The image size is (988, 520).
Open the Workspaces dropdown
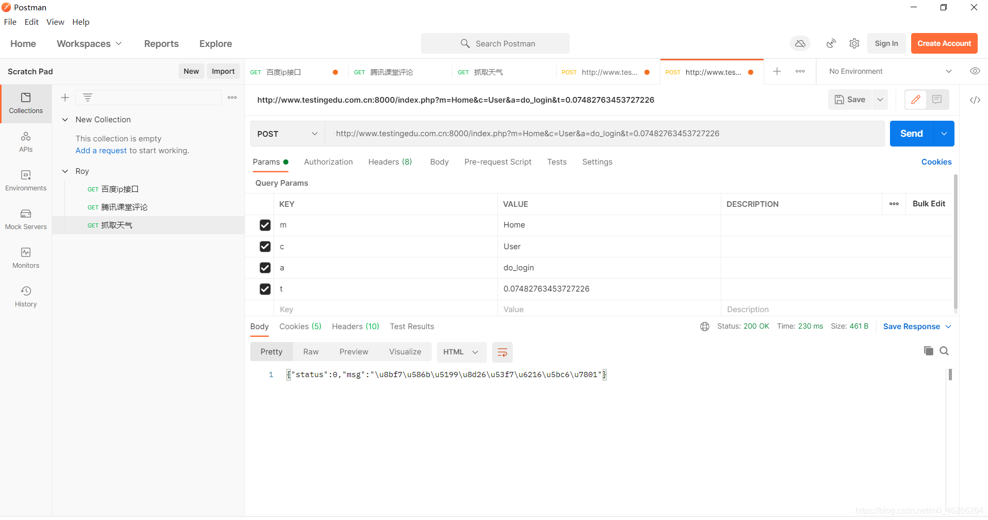pos(89,44)
